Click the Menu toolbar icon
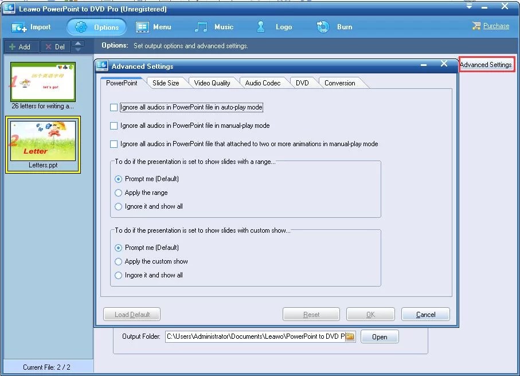 pos(154,26)
